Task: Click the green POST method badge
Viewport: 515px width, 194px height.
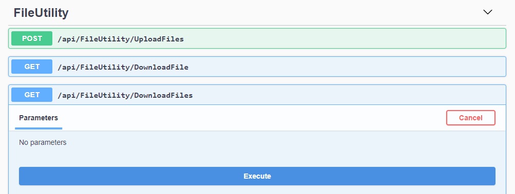Action: tap(32, 38)
